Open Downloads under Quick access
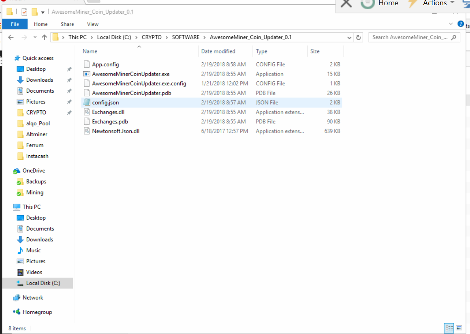The width and height of the screenshot is (470, 334). [39, 80]
